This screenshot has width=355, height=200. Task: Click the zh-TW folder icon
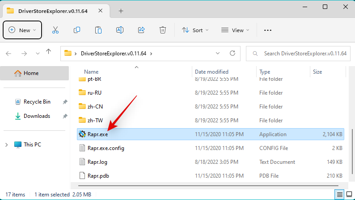click(82, 120)
